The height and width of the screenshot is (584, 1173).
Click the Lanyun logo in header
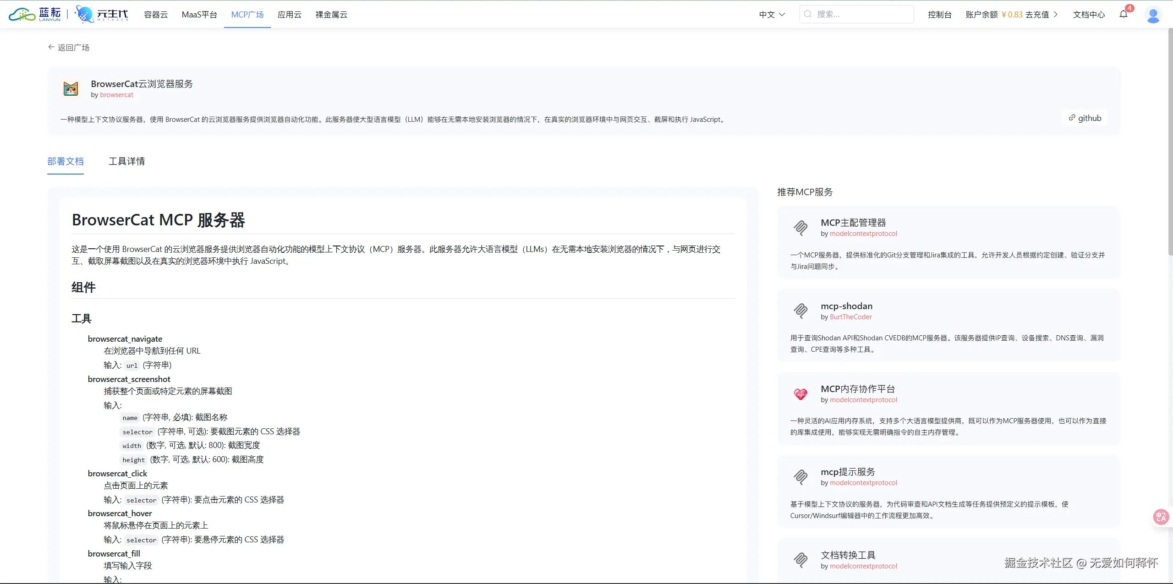click(35, 14)
